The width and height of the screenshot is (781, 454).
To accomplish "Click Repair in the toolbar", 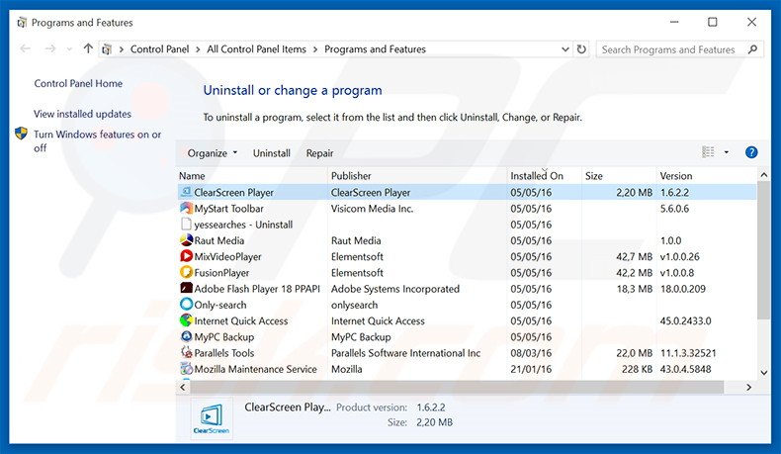I will 319,153.
